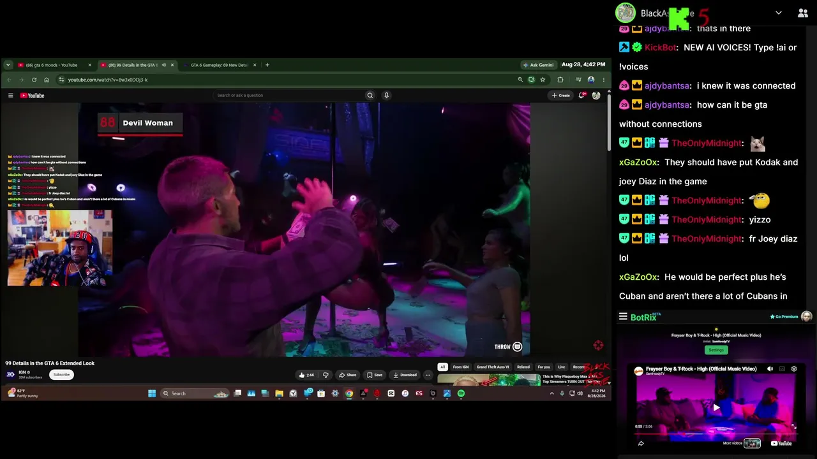The width and height of the screenshot is (817, 459).
Task: Bookmark this page with the star icon
Action: tap(543, 80)
